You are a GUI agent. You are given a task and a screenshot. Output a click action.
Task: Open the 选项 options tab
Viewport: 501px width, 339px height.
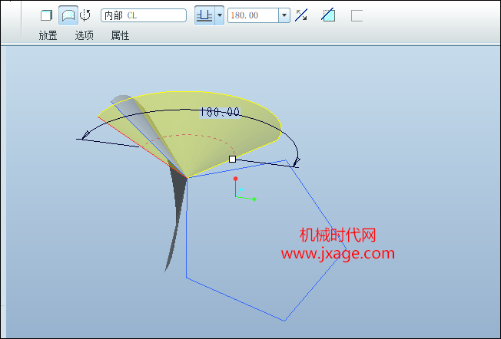pos(84,35)
